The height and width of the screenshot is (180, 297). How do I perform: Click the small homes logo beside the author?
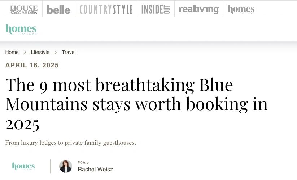23,166
